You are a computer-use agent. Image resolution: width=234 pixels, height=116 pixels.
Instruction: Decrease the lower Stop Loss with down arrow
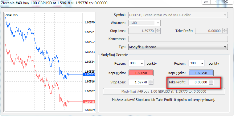coord(151,83)
